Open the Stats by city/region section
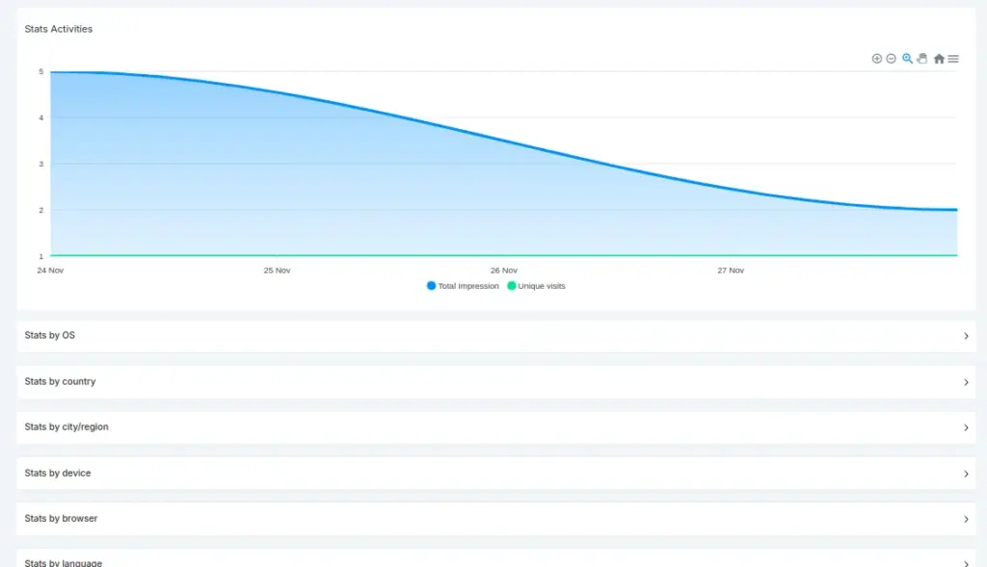The image size is (987, 567). coord(493,427)
